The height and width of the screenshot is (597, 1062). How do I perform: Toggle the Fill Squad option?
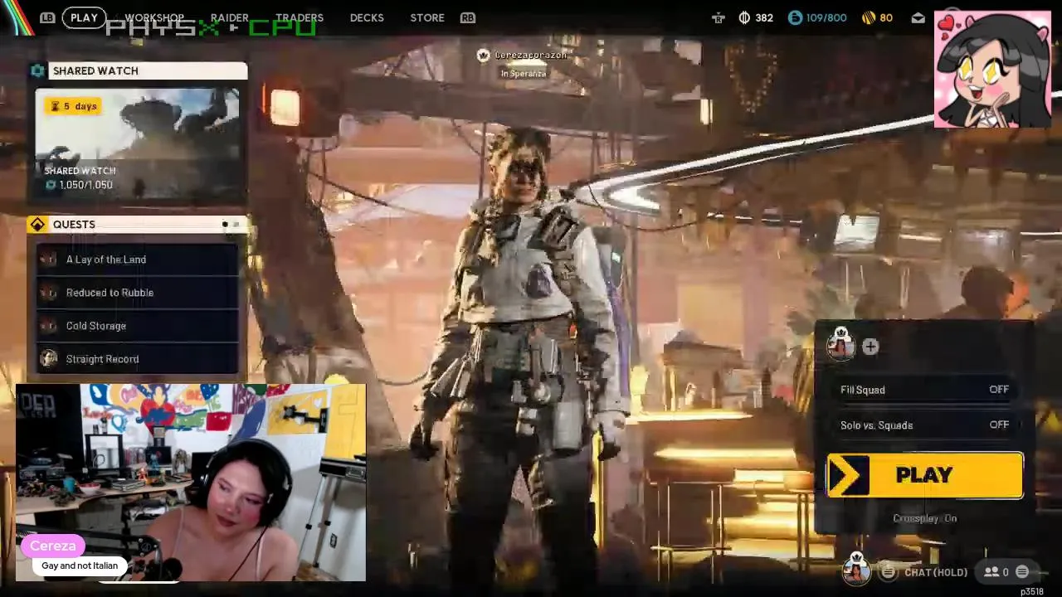925,390
